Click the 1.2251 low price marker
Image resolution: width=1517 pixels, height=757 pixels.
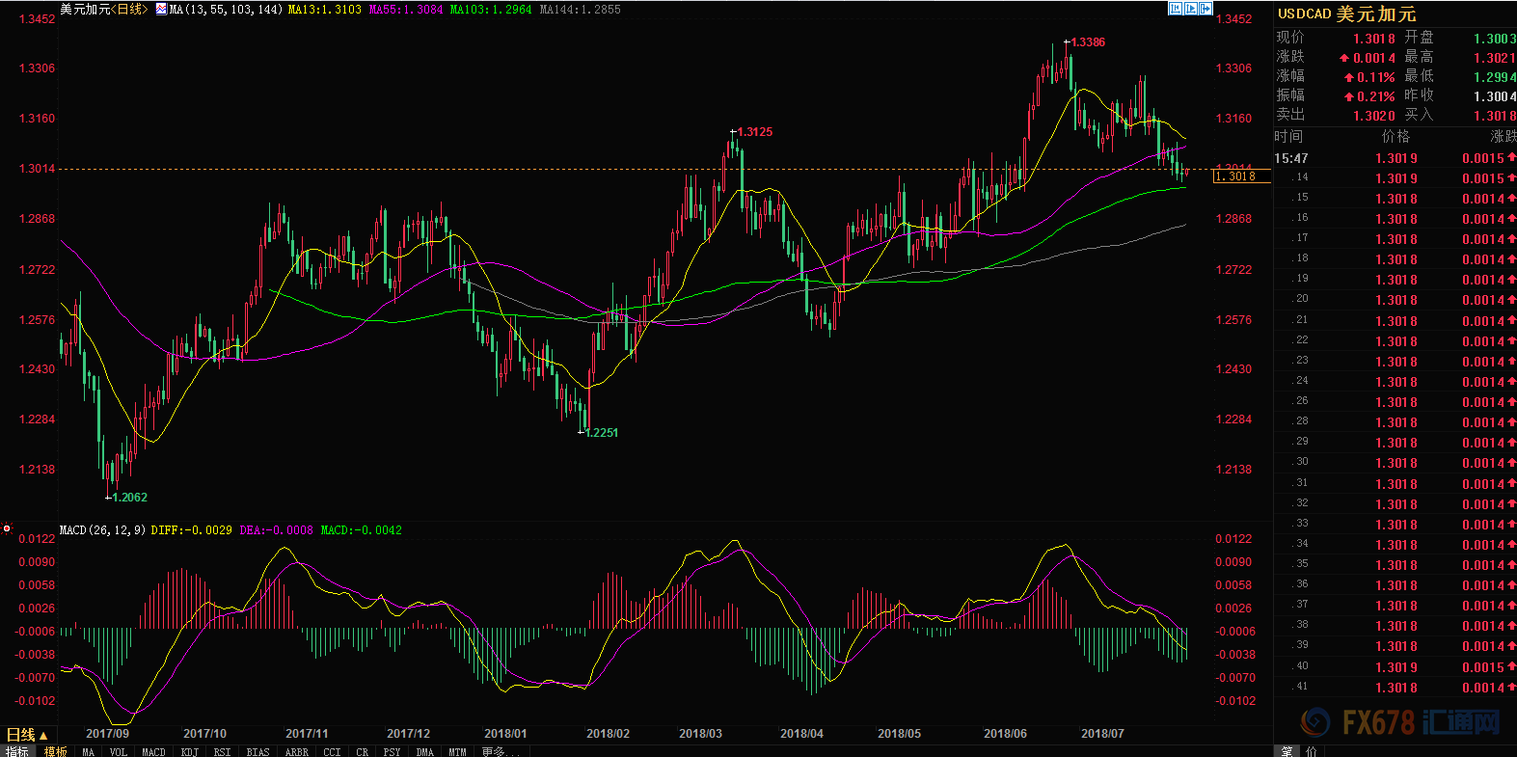point(602,432)
